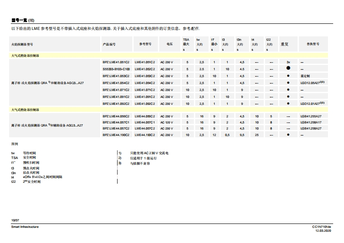Click the 型号一览 page title
Image resolution: width=344 pixels, height=243 pixels.
19,20
